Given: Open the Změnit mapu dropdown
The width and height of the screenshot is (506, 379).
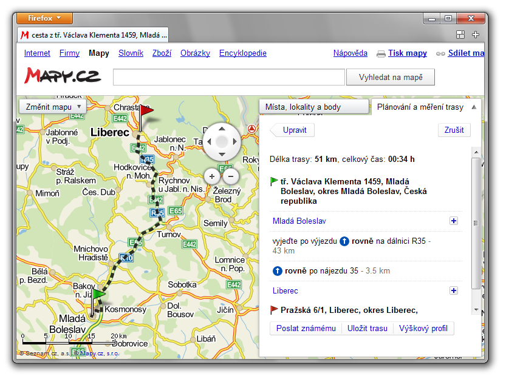Looking at the screenshot, I should click(x=53, y=107).
